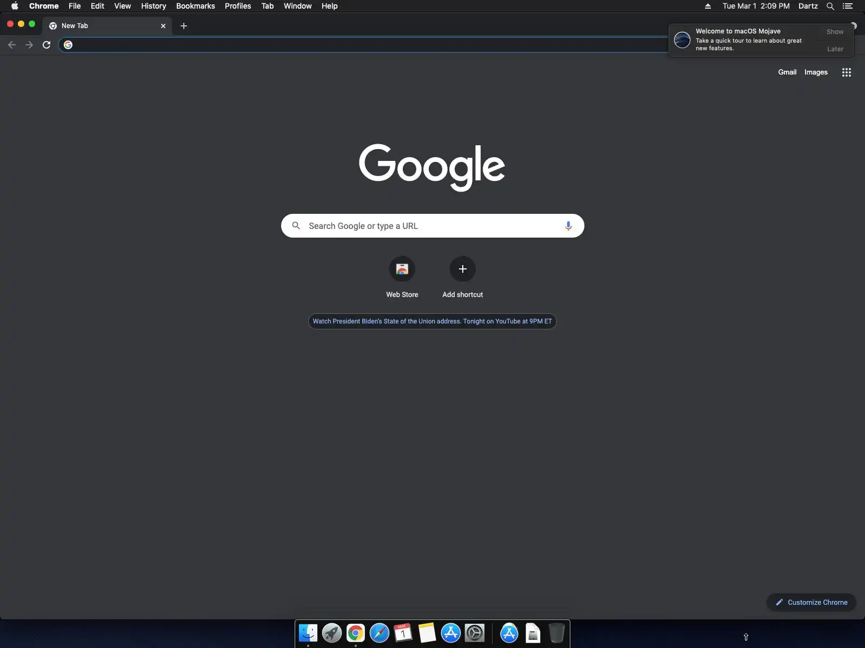Click the Google apps grid icon
The height and width of the screenshot is (648, 865).
[x=847, y=72]
